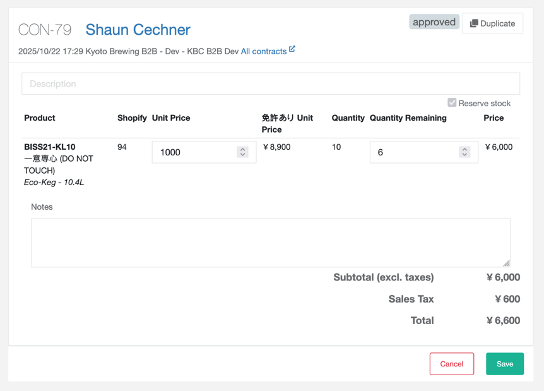Decrease Unit Price using the down stepper arrow
544x391 pixels.
tap(243, 155)
